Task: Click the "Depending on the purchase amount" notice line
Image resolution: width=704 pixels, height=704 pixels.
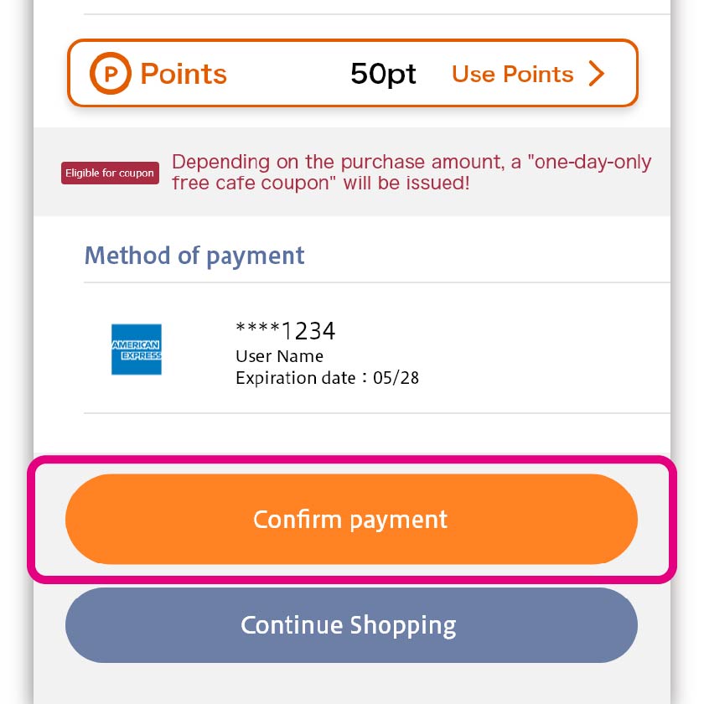Action: [335, 162]
